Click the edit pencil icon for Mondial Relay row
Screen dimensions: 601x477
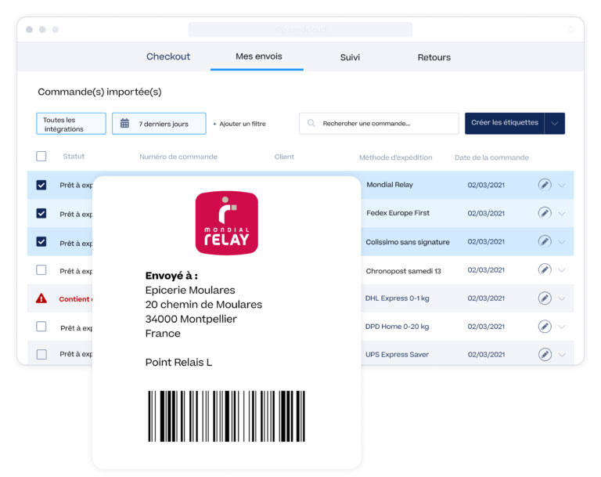pyautogui.click(x=545, y=185)
